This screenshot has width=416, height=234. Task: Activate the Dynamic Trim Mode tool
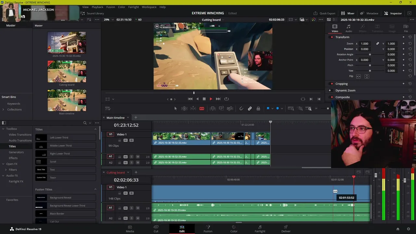193,109
